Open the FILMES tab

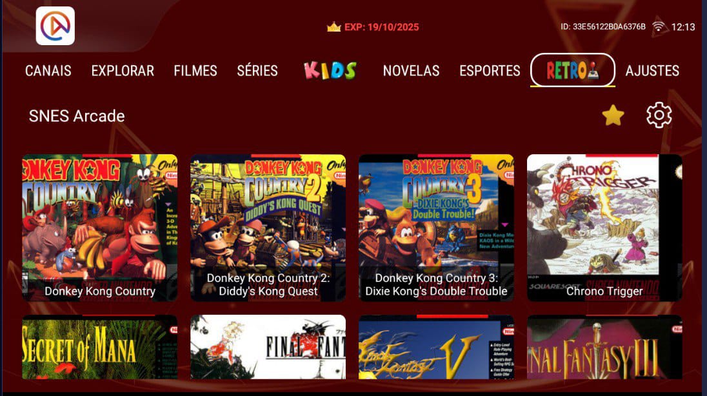[195, 71]
